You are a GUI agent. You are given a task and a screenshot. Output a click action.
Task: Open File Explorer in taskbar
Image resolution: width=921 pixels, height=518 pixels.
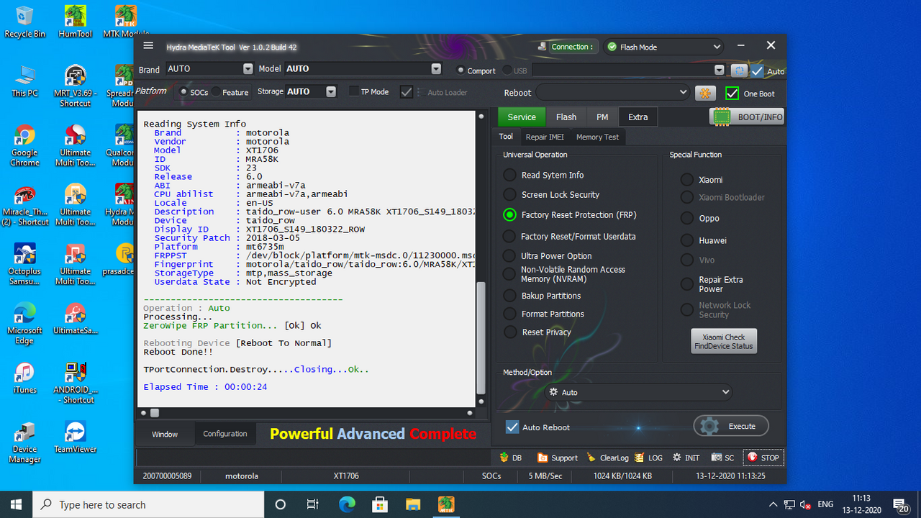413,504
